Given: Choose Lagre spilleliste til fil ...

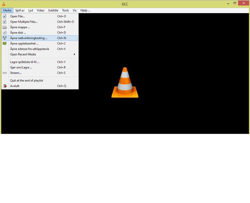Looking at the screenshot, I should 40,62.
